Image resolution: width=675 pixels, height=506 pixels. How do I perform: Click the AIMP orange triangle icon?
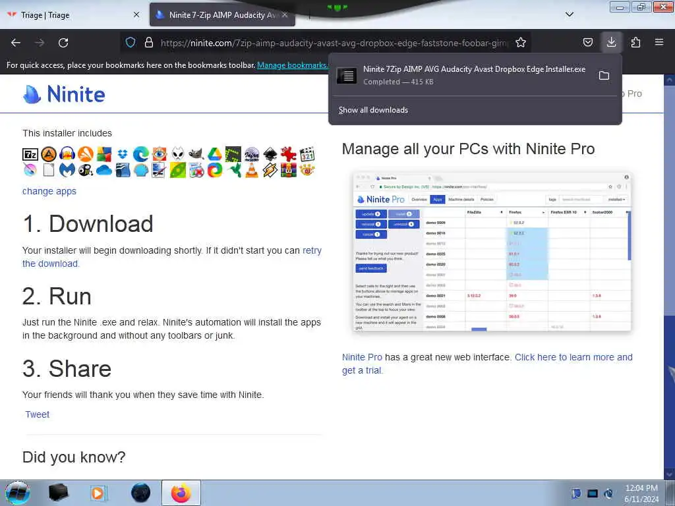[x=49, y=154]
